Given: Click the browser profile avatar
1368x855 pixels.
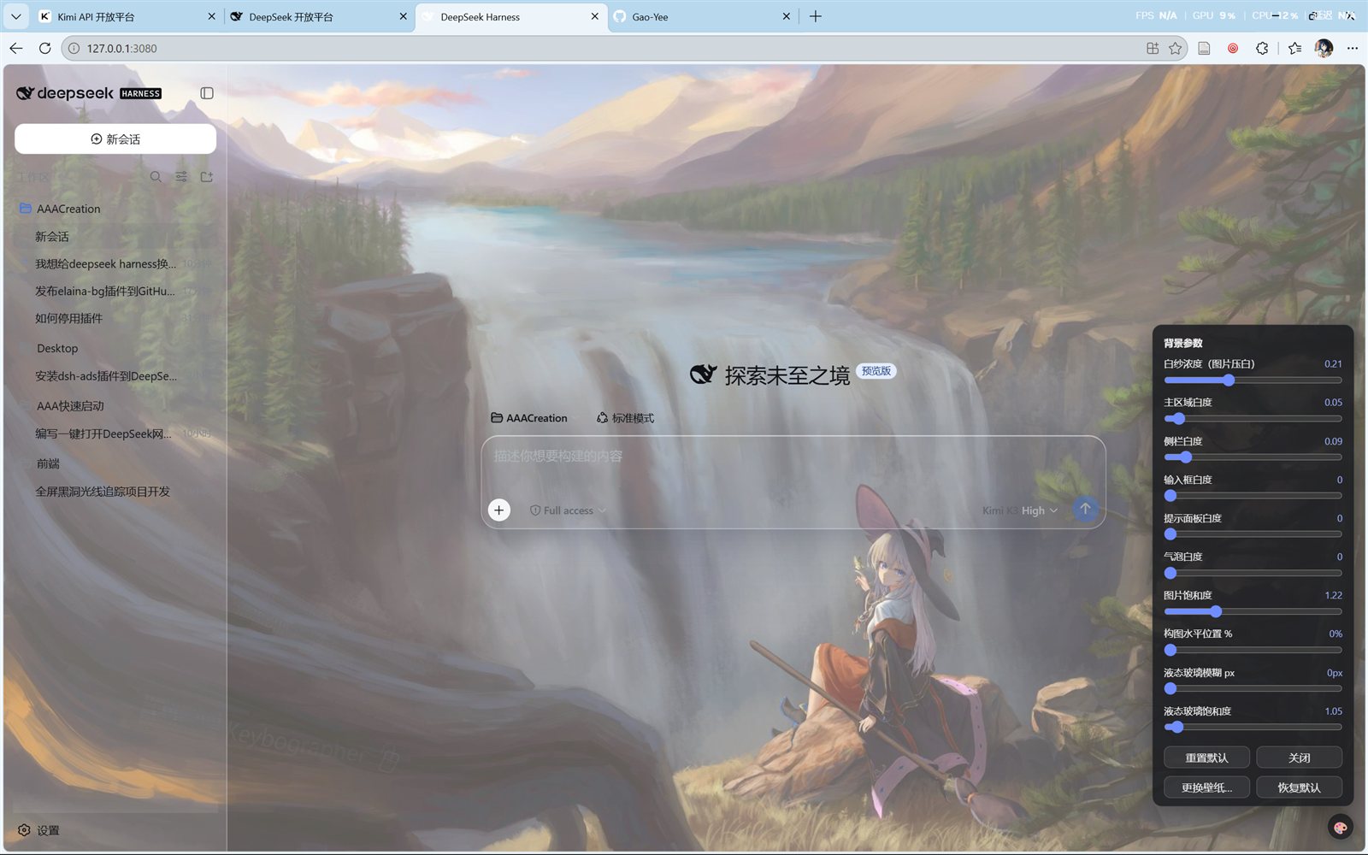Looking at the screenshot, I should (1324, 49).
